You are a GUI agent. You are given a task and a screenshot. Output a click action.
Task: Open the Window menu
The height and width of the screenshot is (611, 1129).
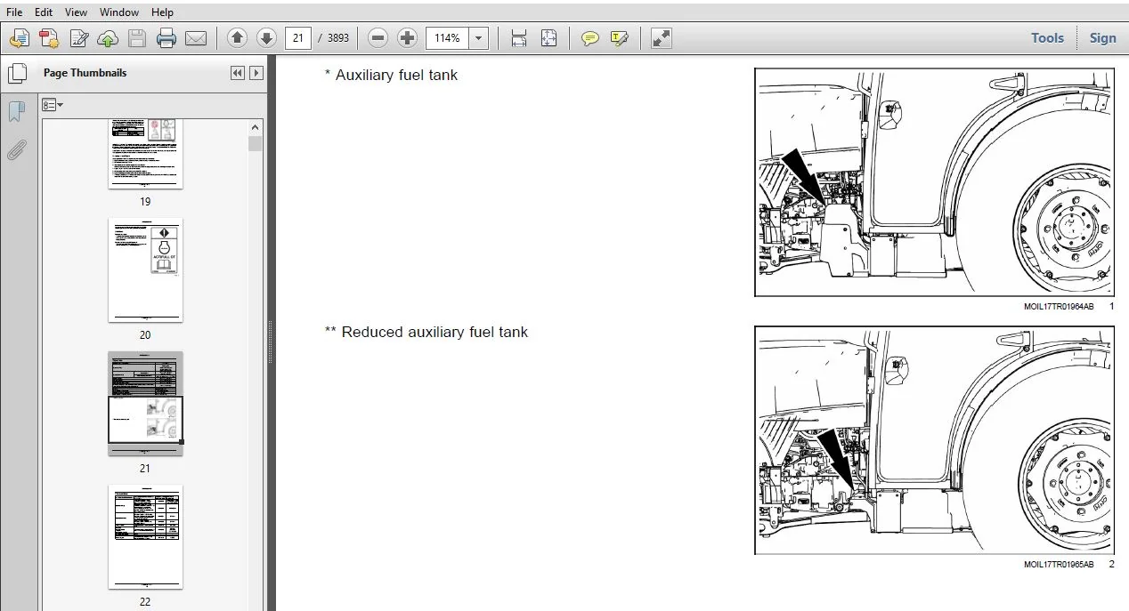pos(119,12)
